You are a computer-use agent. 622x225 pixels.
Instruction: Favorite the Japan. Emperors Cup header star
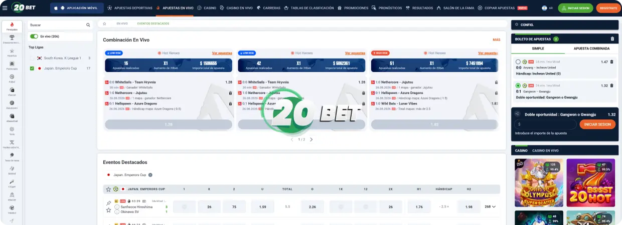pos(108,189)
